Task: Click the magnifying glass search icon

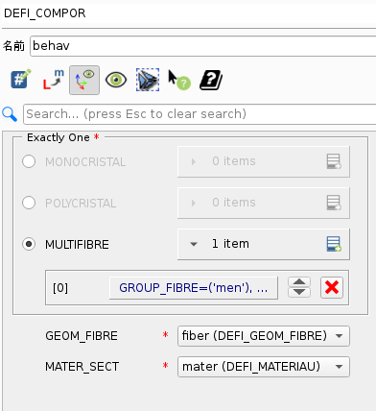Action: (x=10, y=114)
